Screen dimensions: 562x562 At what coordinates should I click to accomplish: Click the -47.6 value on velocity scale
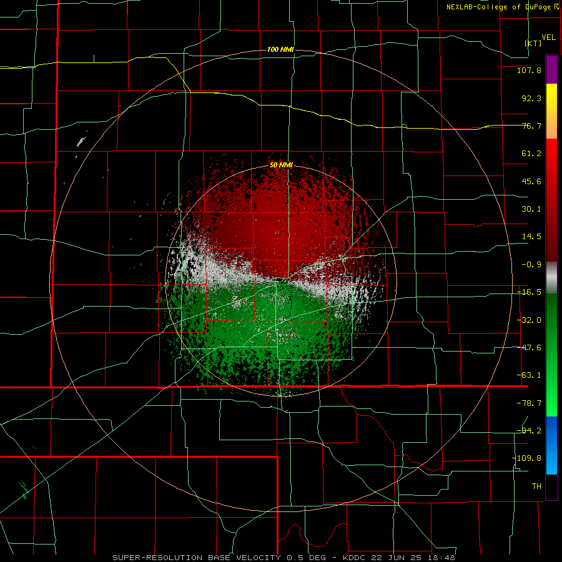tap(529, 348)
